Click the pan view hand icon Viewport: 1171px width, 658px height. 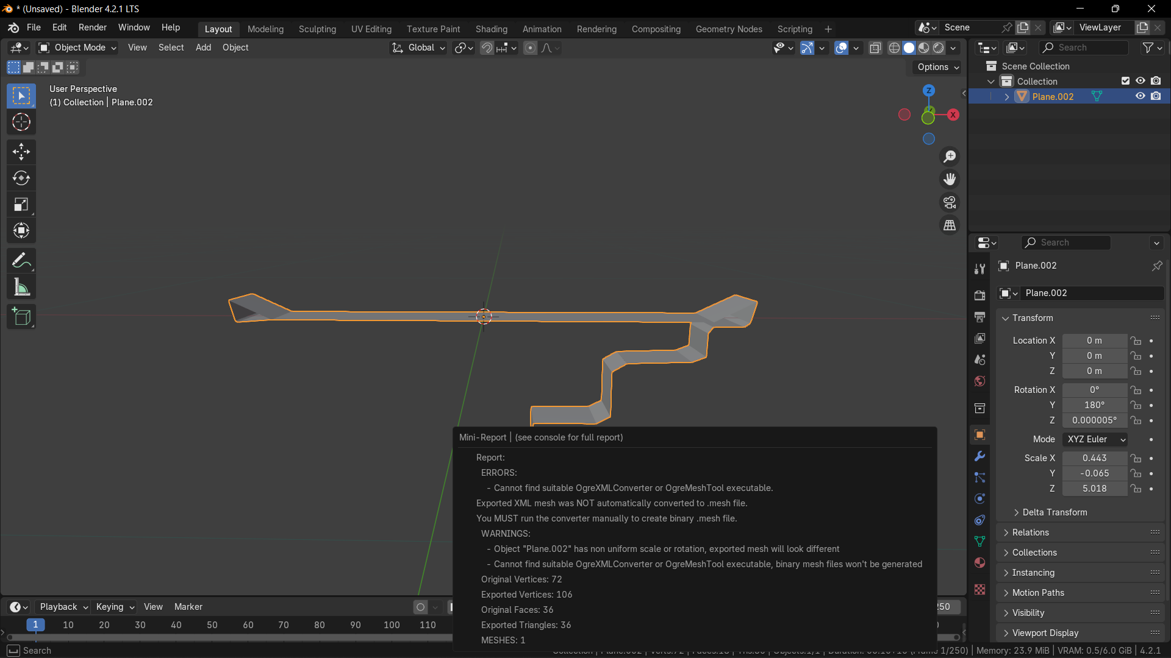click(950, 179)
